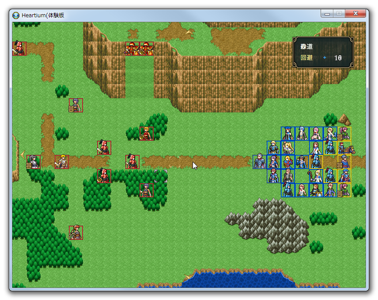Image resolution: width=378 pixels, height=300 pixels.
Task: Select the blue-haired man in black coat
Action: [x=302, y=134]
